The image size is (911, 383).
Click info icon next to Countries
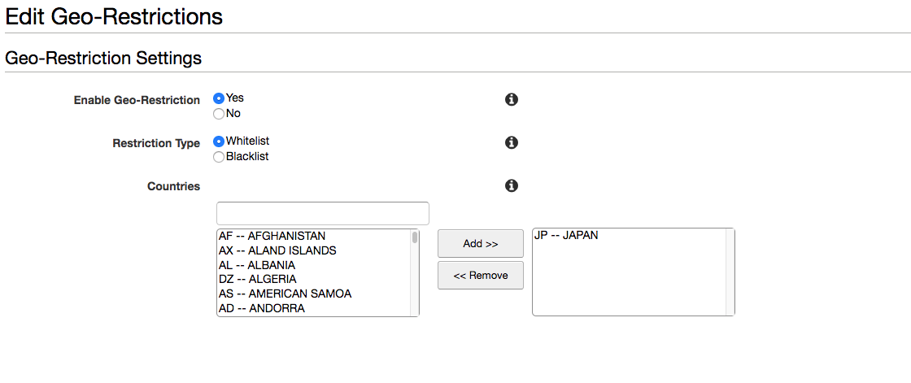512,185
